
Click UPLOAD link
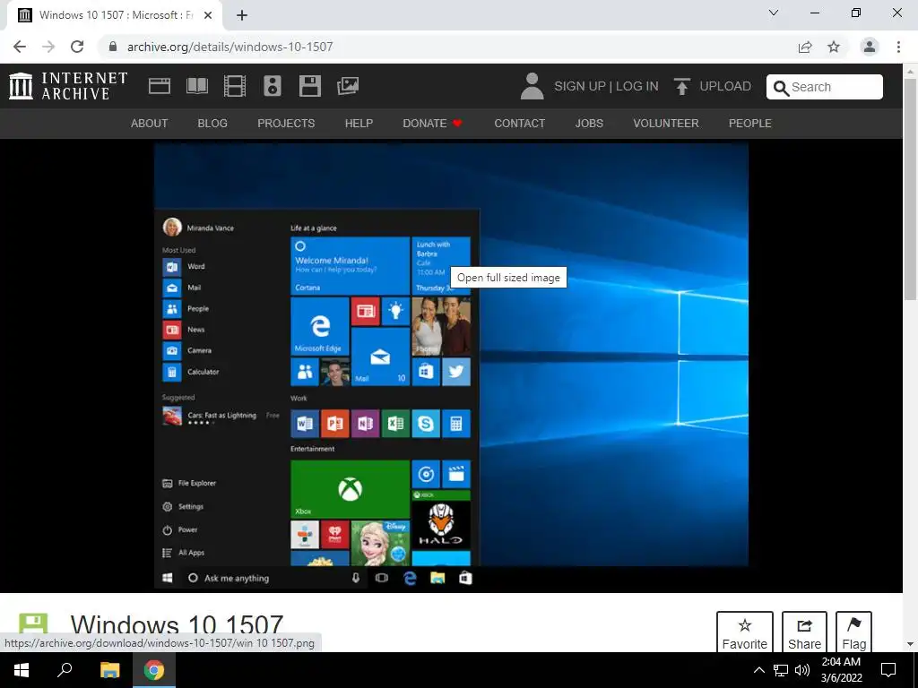coord(724,86)
